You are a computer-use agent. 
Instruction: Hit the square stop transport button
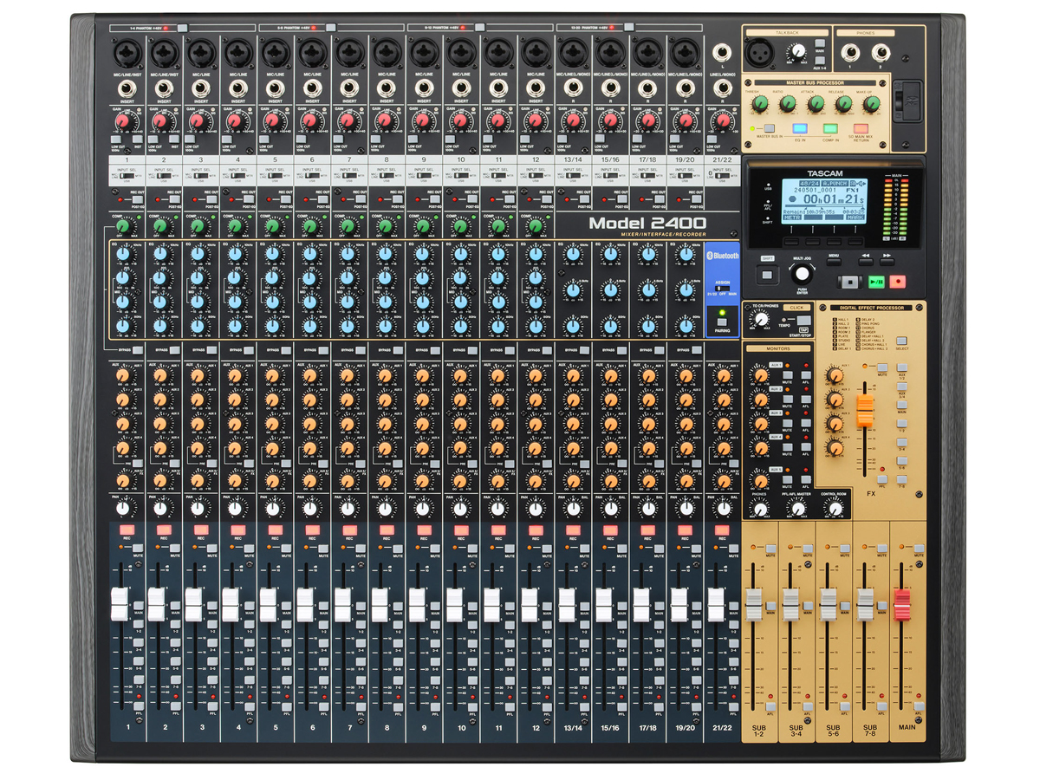tap(850, 282)
